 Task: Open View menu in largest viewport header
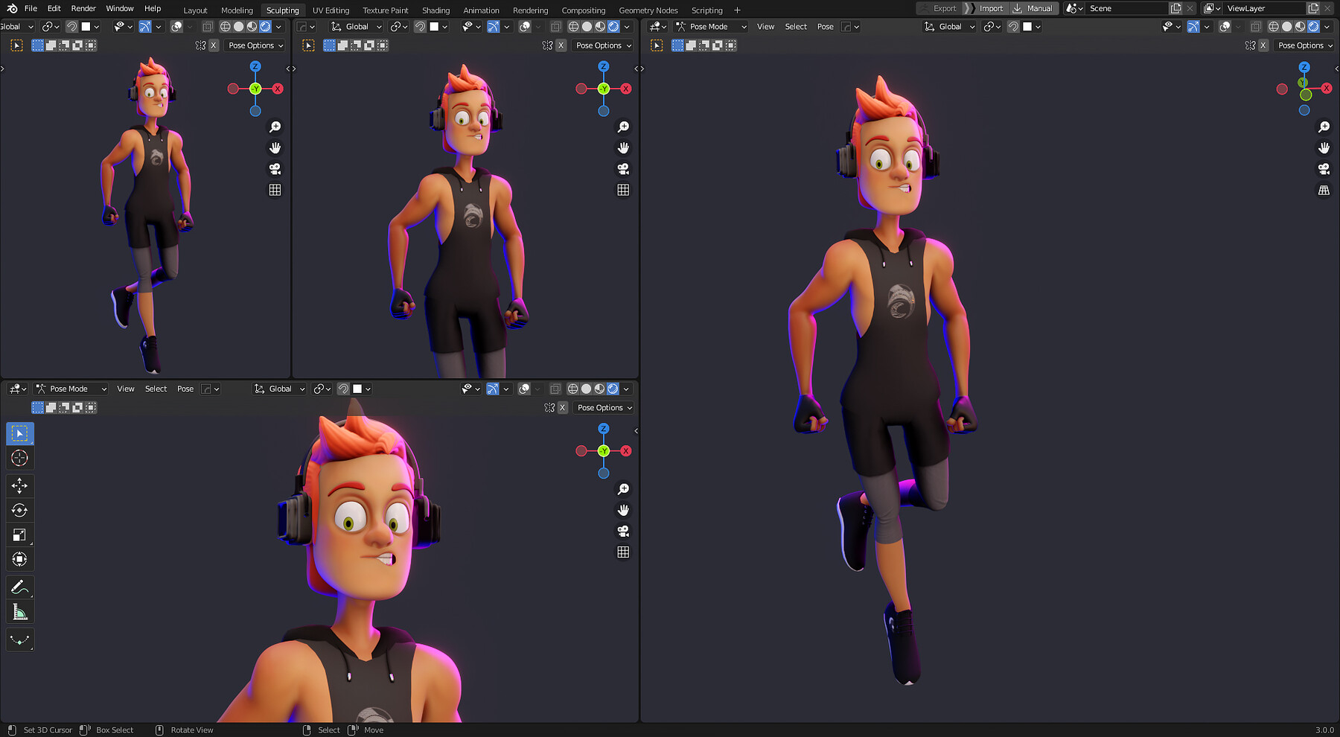pyautogui.click(x=765, y=27)
